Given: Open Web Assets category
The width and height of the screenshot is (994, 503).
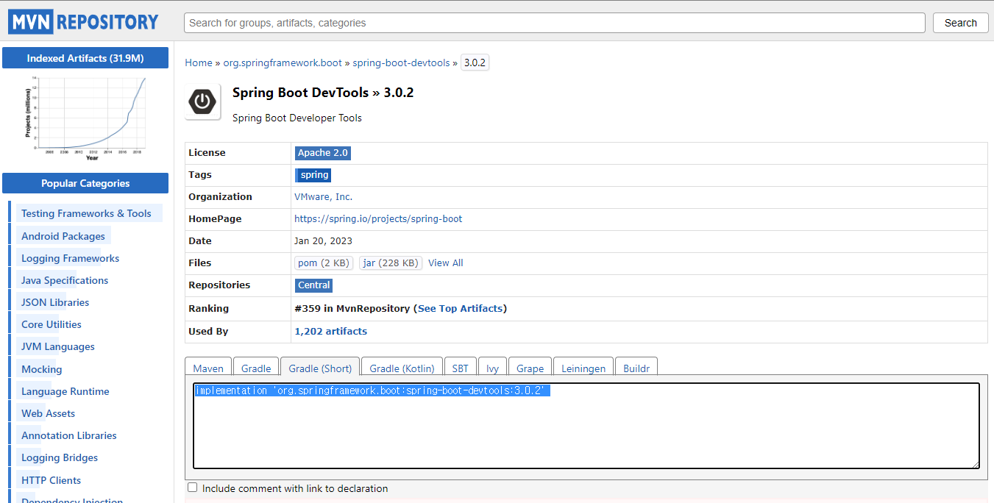Looking at the screenshot, I should [48, 413].
